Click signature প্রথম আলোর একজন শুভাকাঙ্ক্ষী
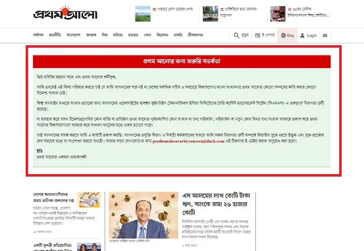Viewport: 364px width, 251px height. tap(62, 157)
